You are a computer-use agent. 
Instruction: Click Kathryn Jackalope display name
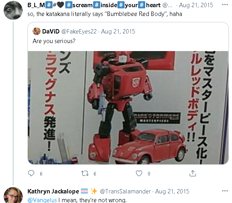pos(53,191)
